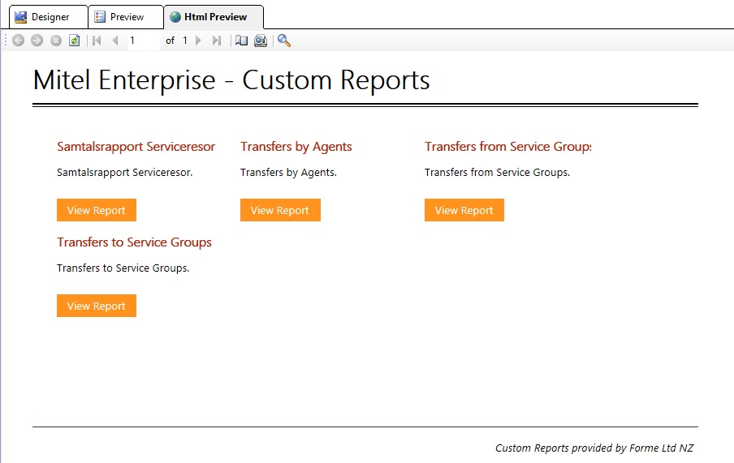Toggle the document map book icon
Image resolution: width=734 pixels, height=463 pixels.
(241, 41)
